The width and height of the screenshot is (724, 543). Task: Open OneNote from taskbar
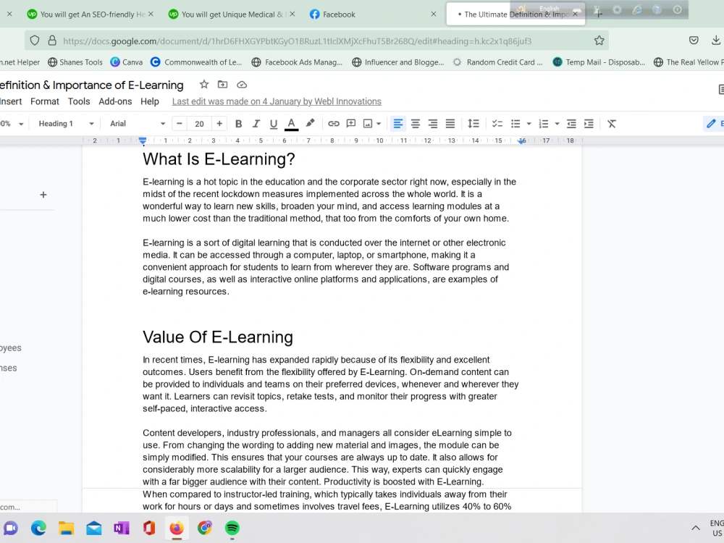coord(122,528)
